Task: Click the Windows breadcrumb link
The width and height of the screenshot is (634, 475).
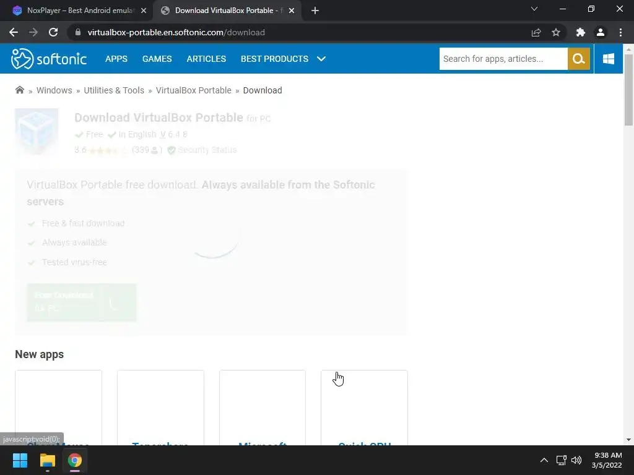Action: tap(54, 90)
